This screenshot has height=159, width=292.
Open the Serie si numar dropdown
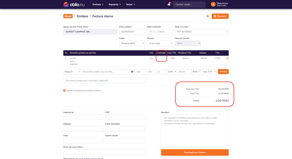(202, 32)
